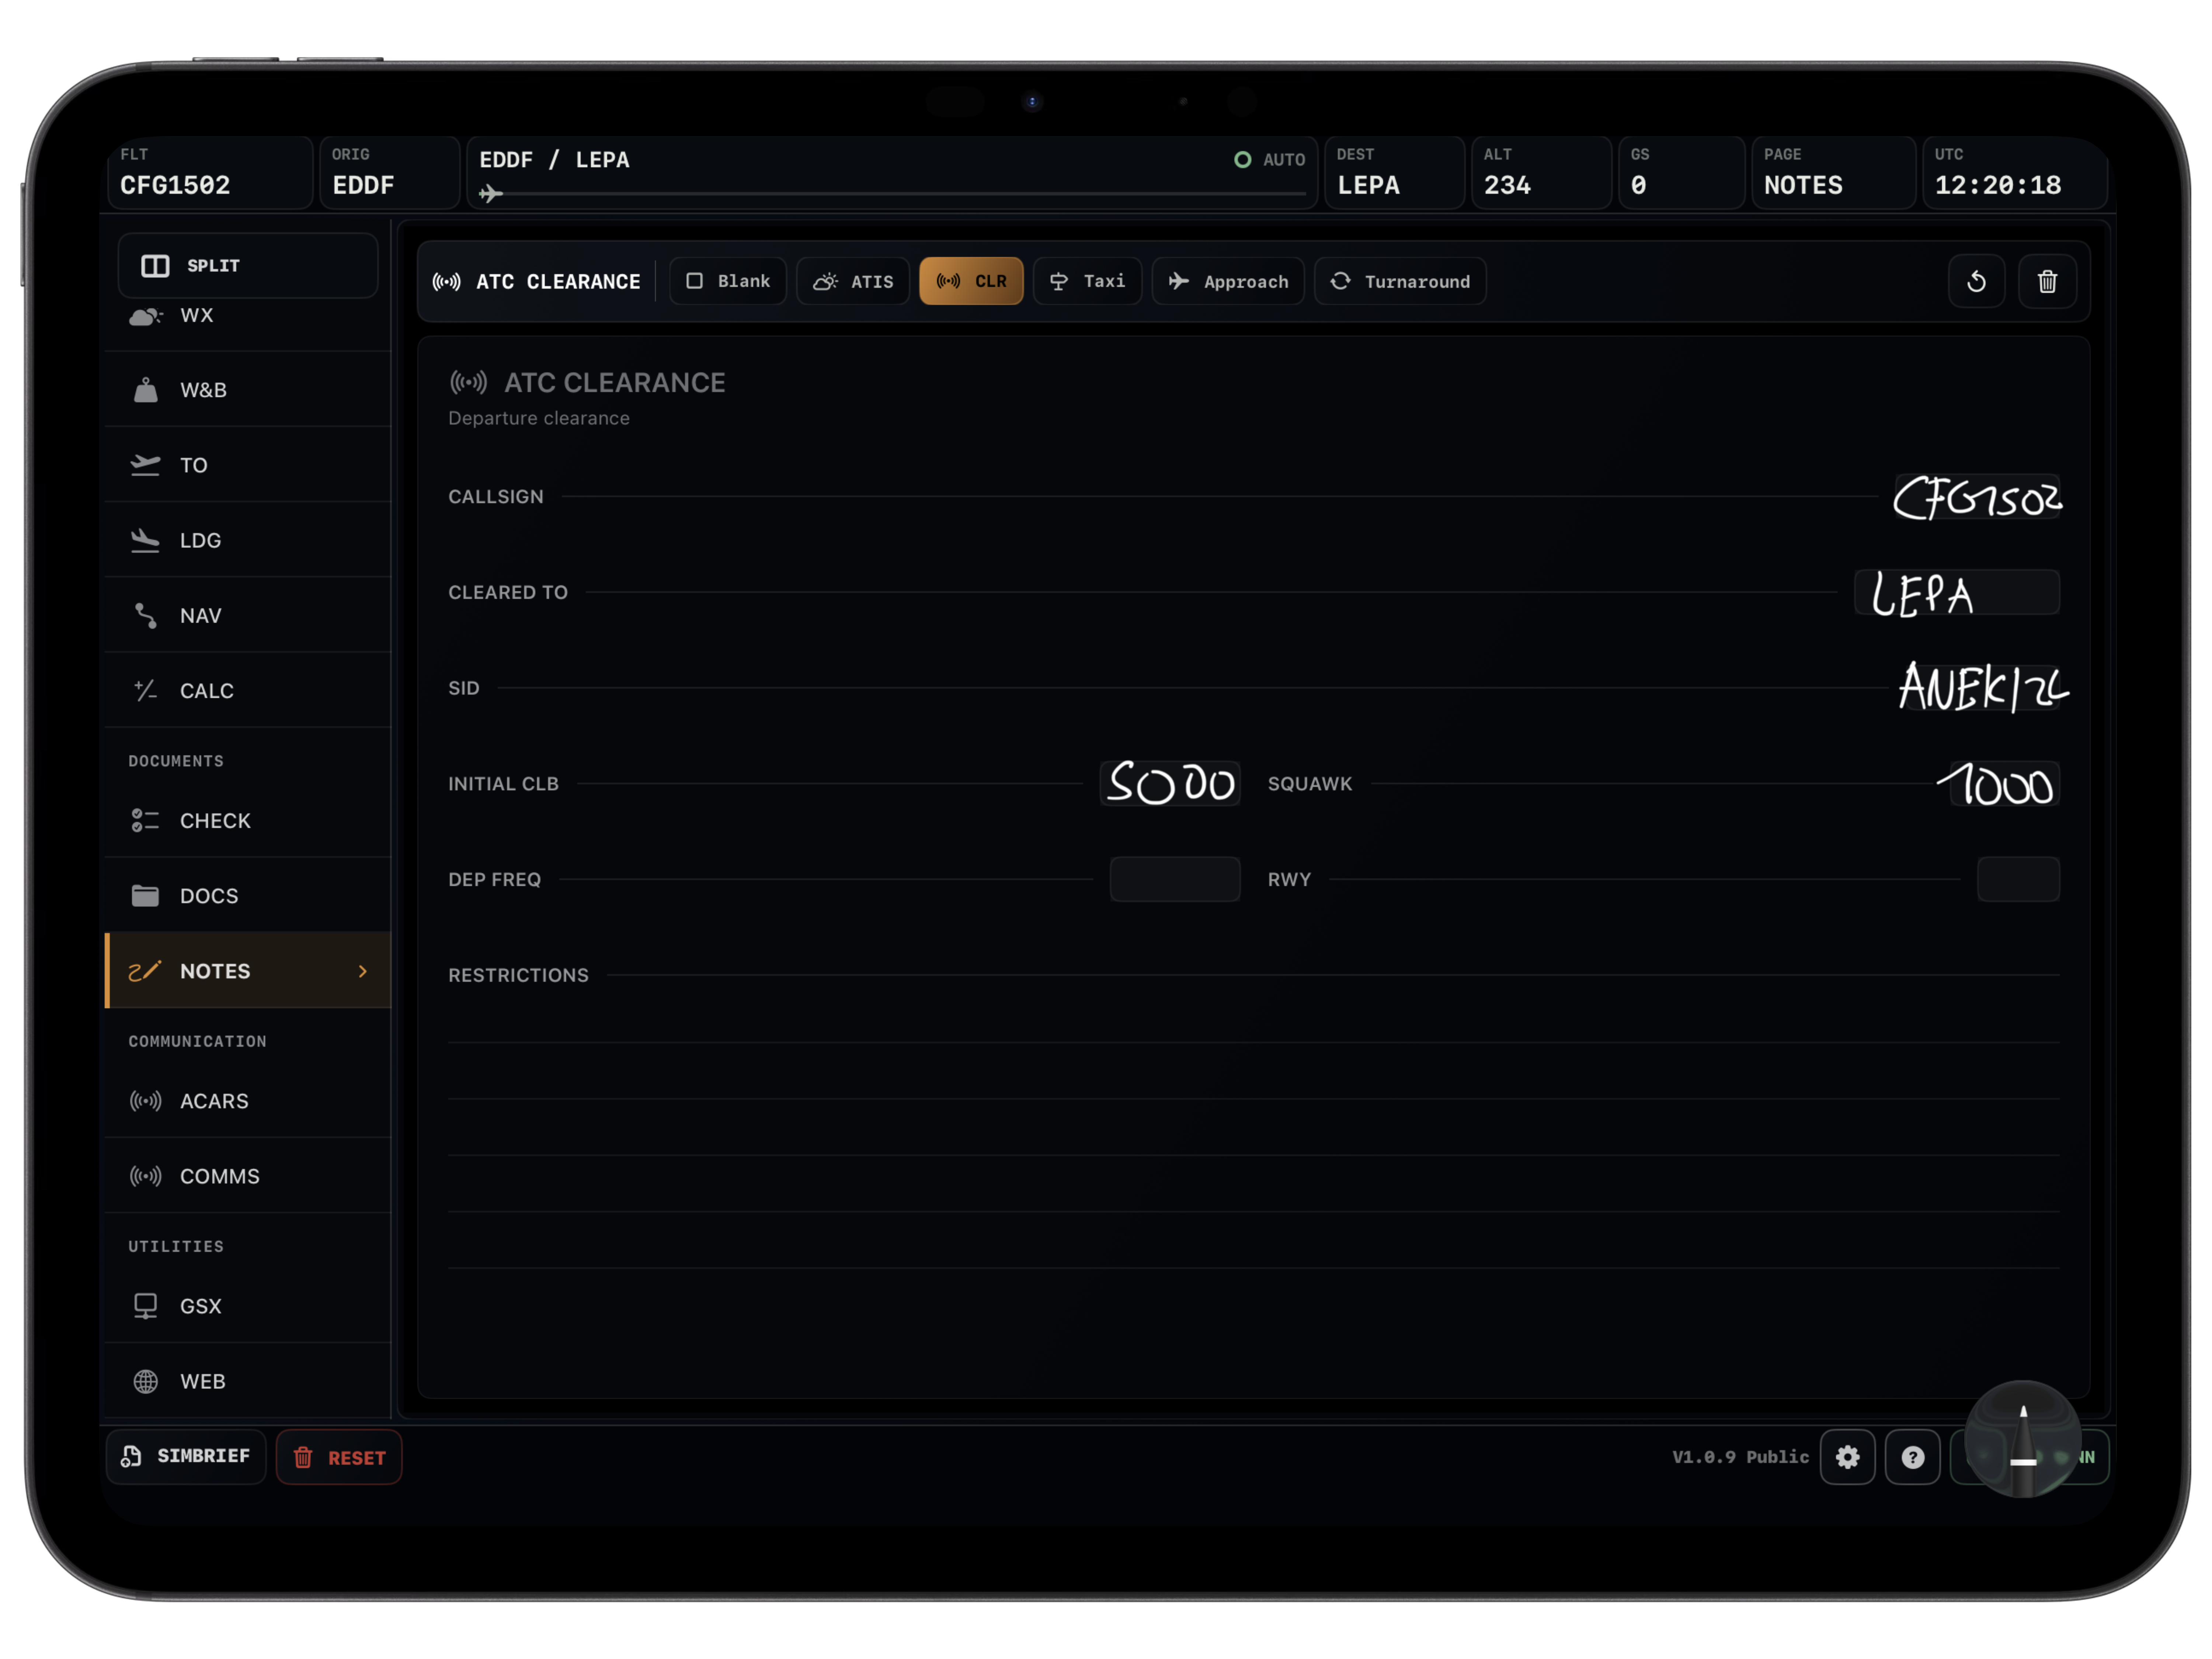Click the LDG landing plane icon

146,540
